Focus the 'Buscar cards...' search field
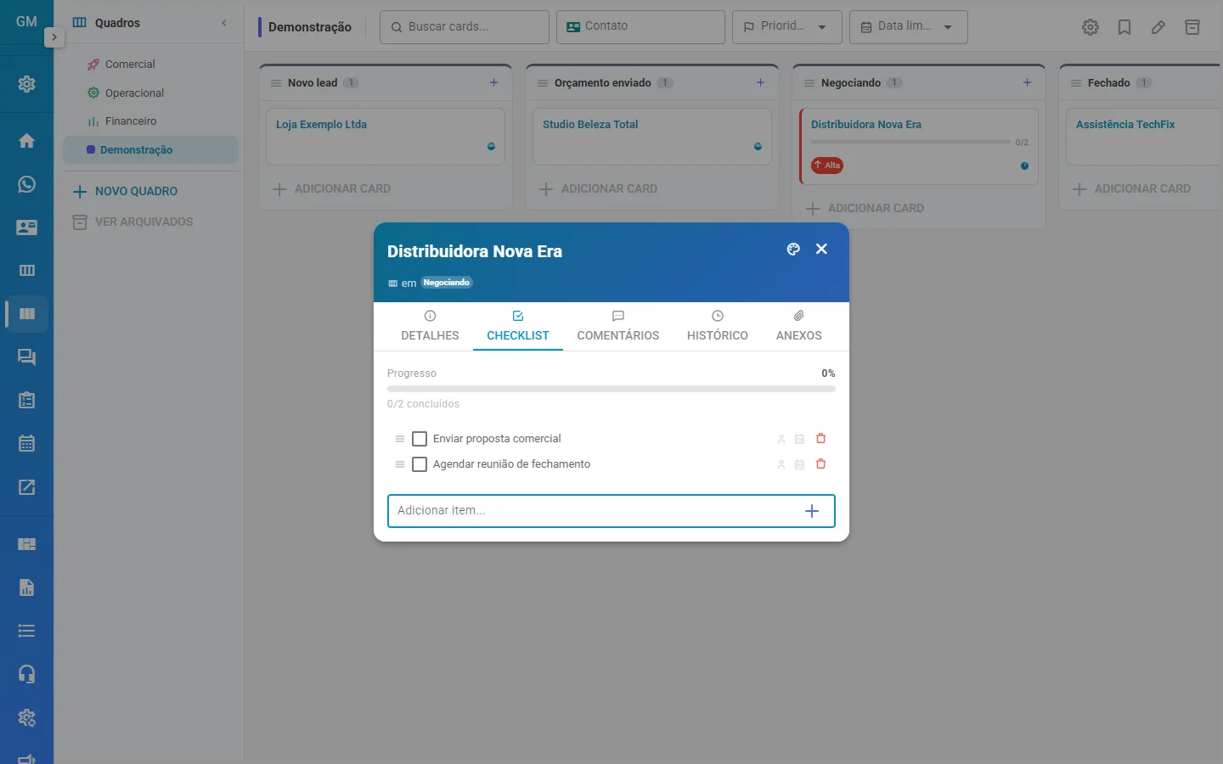Image resolution: width=1223 pixels, height=764 pixels. 465,27
